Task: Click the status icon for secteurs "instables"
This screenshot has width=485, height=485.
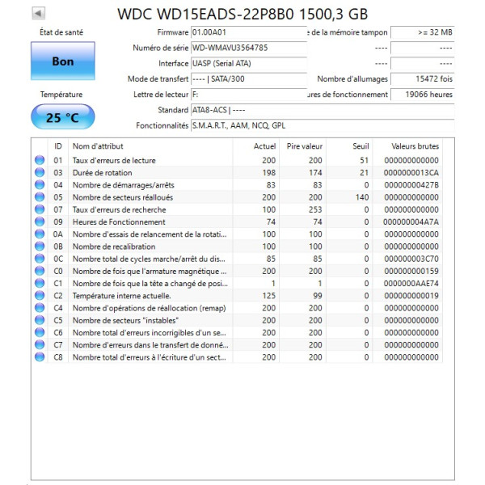Action: coord(40,320)
